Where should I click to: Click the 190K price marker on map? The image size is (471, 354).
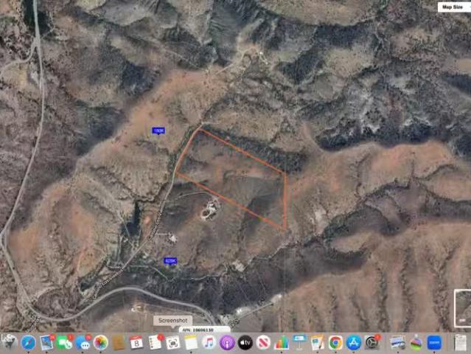click(x=158, y=131)
